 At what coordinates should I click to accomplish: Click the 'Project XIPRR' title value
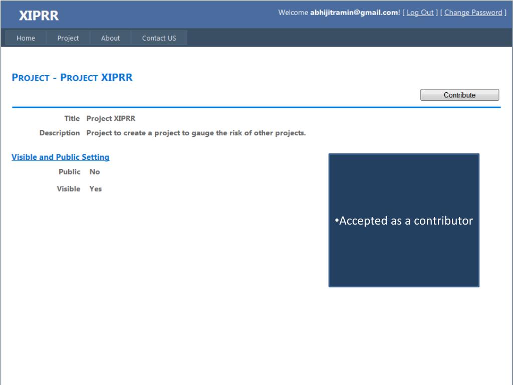111,118
